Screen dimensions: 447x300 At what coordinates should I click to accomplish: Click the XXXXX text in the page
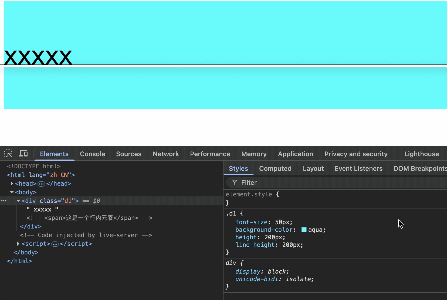tap(38, 57)
